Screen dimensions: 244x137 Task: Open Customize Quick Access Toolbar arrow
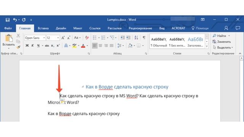pyautogui.click(x=31, y=20)
